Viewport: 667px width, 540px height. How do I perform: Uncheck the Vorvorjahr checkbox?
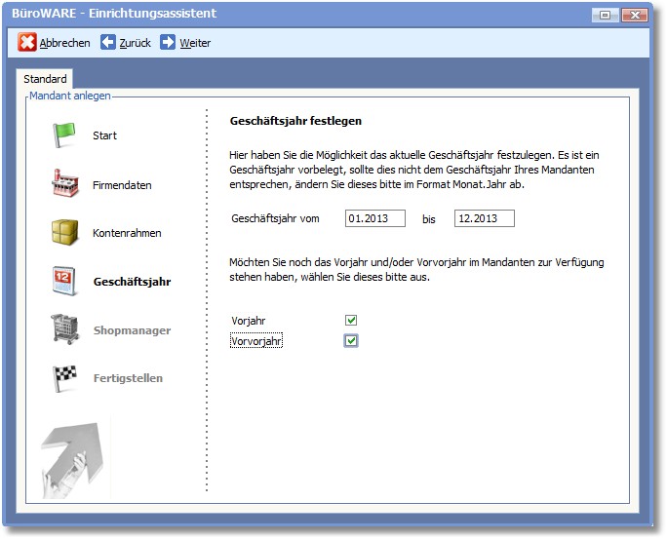[351, 340]
